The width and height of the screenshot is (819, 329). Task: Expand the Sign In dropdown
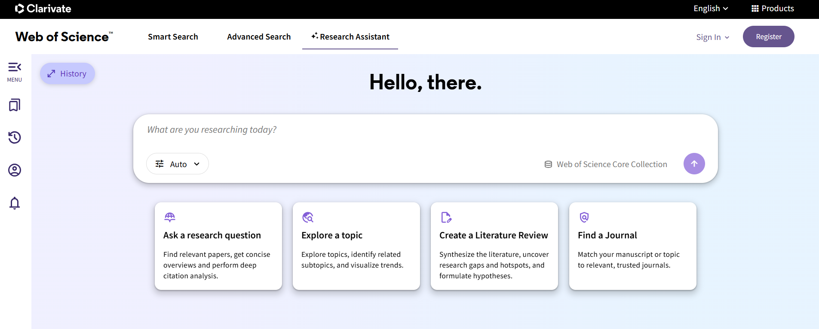pos(712,37)
